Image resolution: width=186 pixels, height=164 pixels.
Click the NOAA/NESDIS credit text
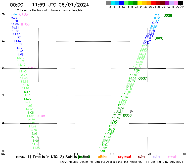click(x=101, y=162)
